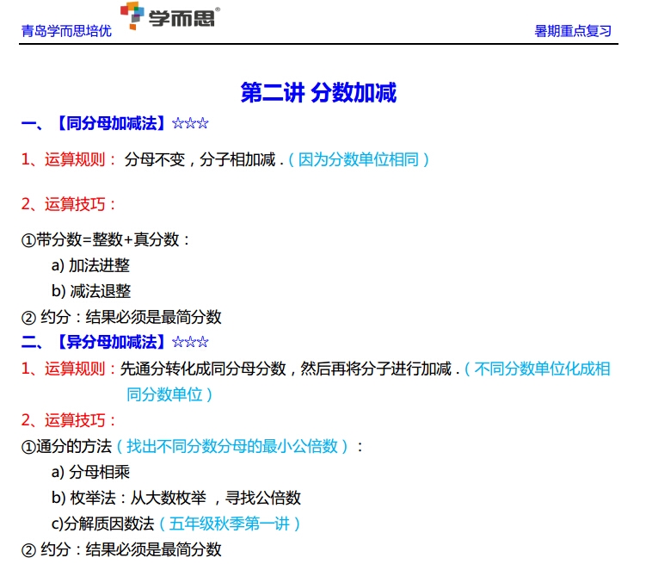The height and width of the screenshot is (564, 646).
Task: Click the note （找出不同分数分母的最小公倍数）
Action: click(x=235, y=446)
